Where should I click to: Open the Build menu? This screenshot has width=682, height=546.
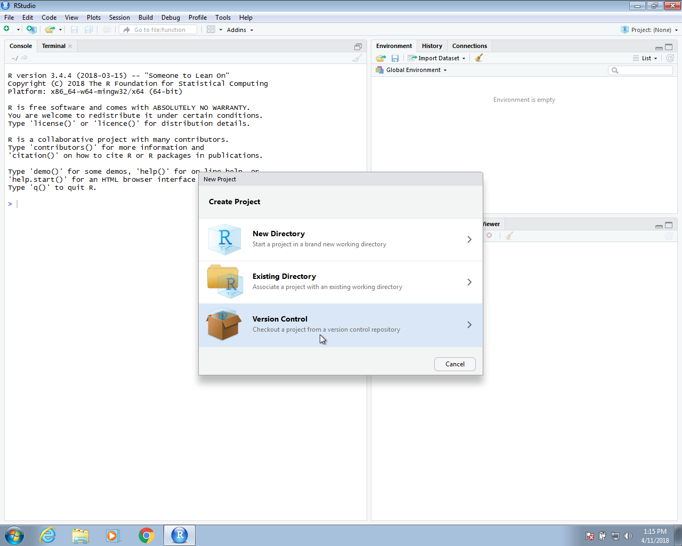click(145, 18)
